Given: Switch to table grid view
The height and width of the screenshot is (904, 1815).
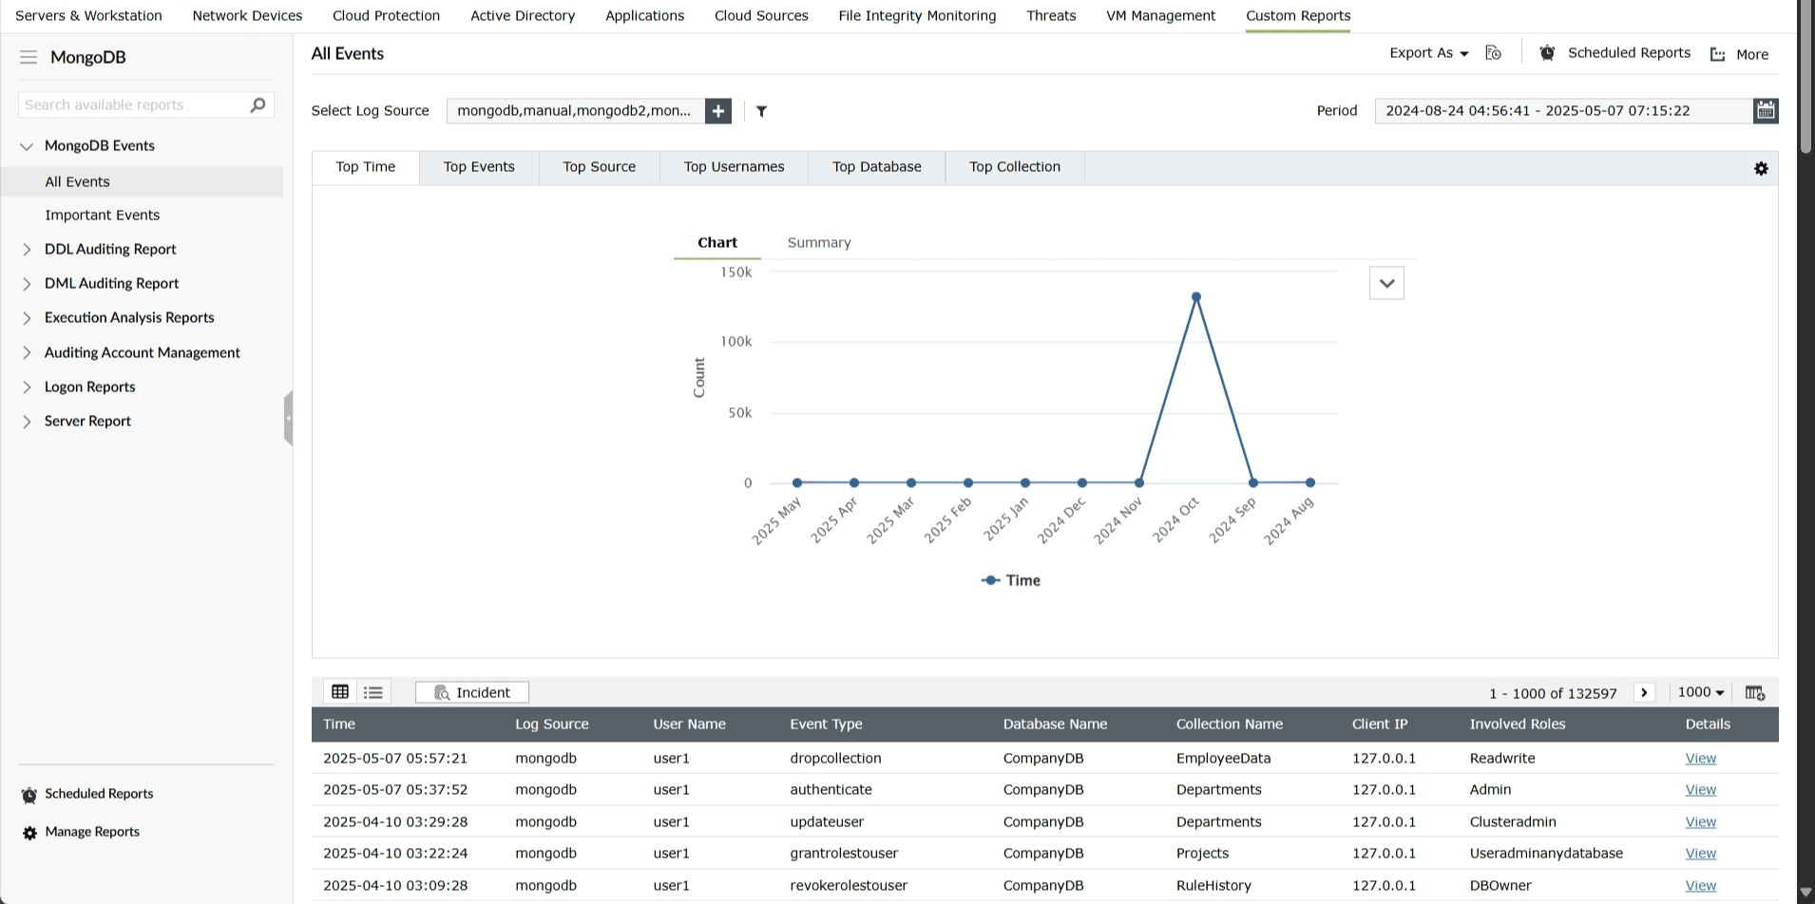Looking at the screenshot, I should point(340,692).
